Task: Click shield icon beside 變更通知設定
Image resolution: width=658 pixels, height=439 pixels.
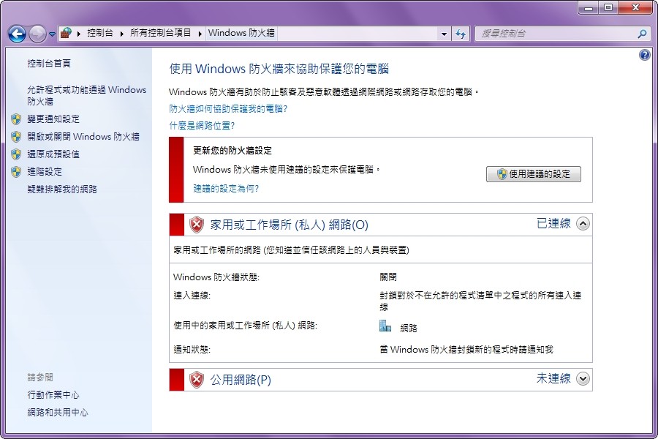Action: [16, 119]
